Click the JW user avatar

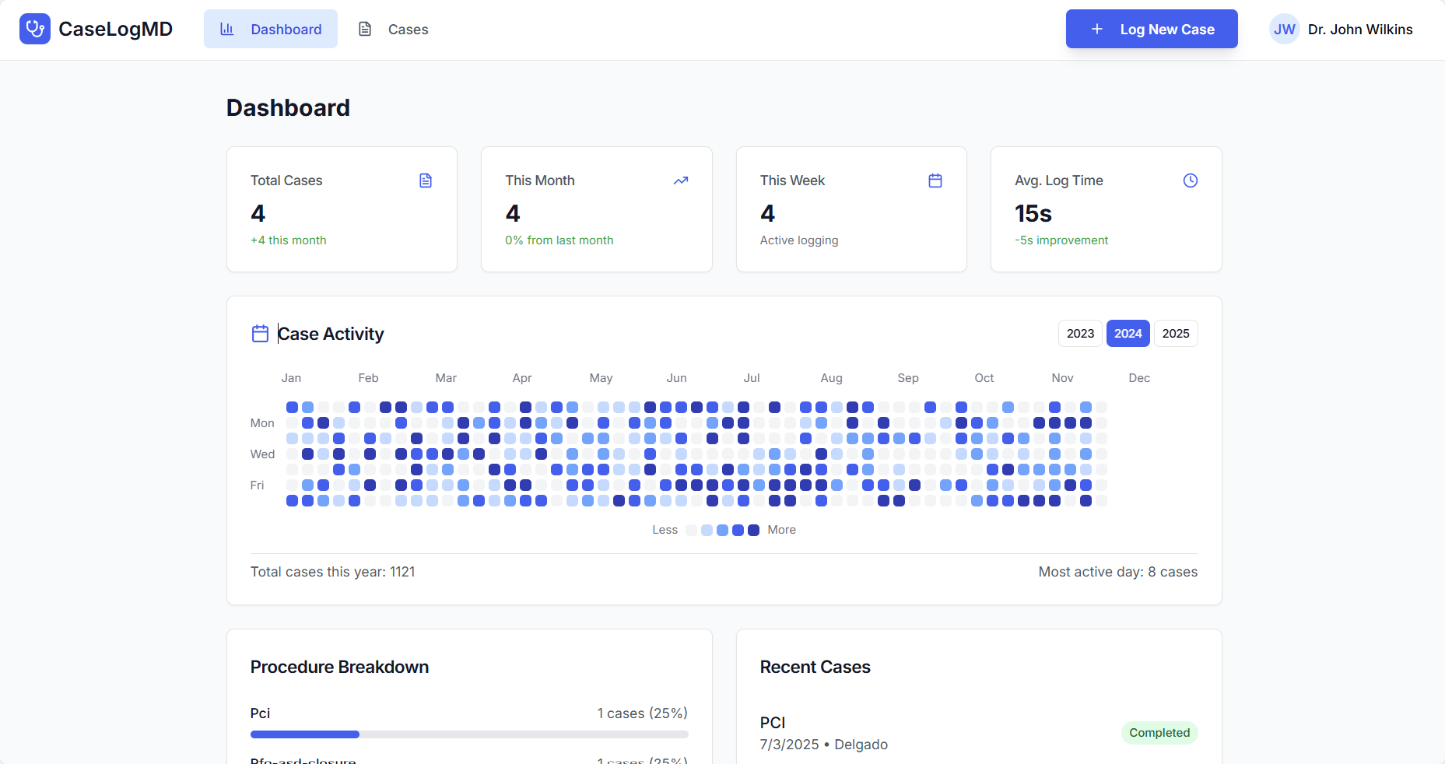1284,30
